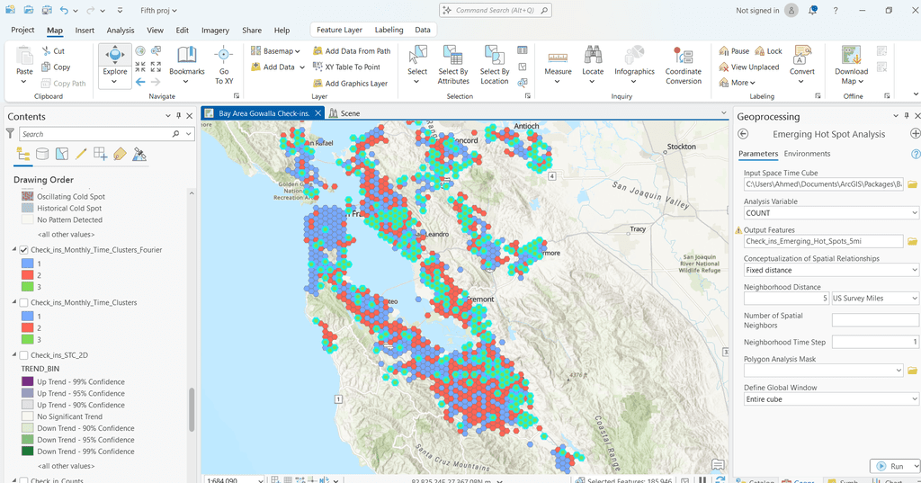Open Download Map menu

pyautogui.click(x=851, y=65)
